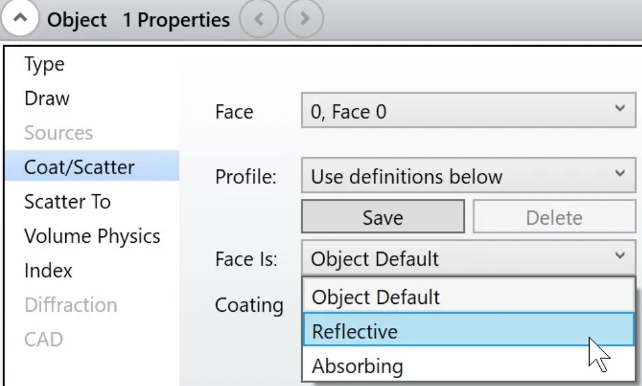The image size is (642, 386).
Task: Click the Delete button
Action: pyautogui.click(x=554, y=217)
